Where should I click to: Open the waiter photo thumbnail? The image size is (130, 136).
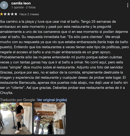(16, 118)
